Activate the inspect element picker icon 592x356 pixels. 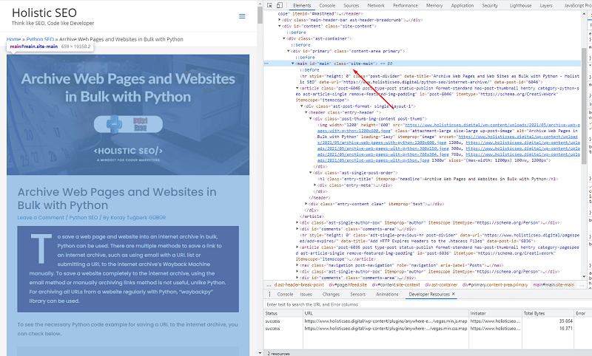pyautogui.click(x=269, y=5)
